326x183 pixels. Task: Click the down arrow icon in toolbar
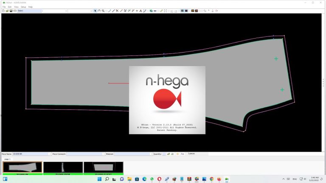click(213, 11)
